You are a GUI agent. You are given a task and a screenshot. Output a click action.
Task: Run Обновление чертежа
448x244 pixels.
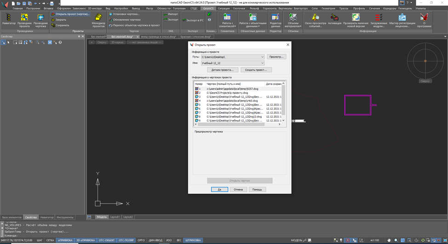tap(125, 20)
